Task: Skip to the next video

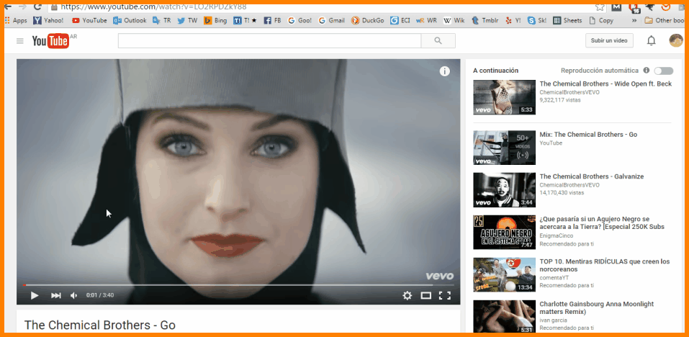Action: click(55, 295)
